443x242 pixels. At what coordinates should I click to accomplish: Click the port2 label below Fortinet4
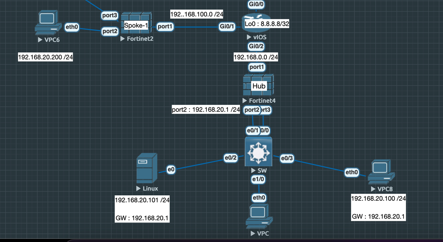252,110
